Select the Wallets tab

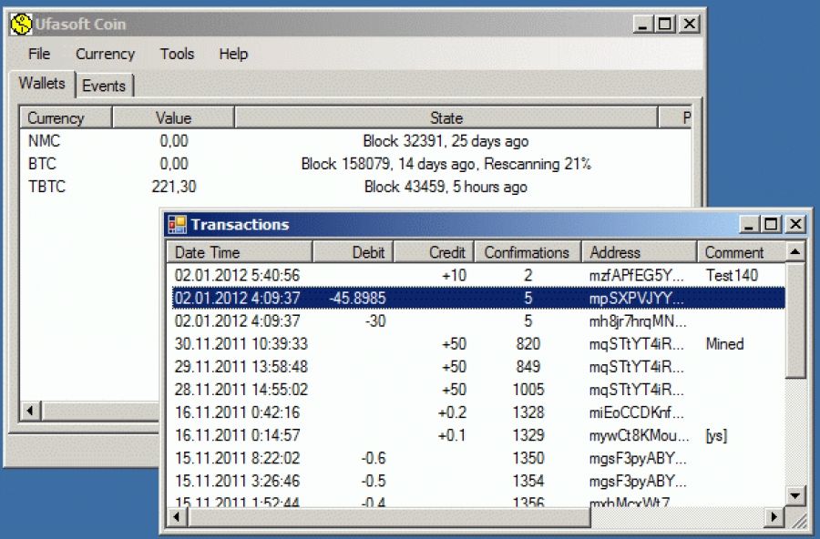(42, 84)
